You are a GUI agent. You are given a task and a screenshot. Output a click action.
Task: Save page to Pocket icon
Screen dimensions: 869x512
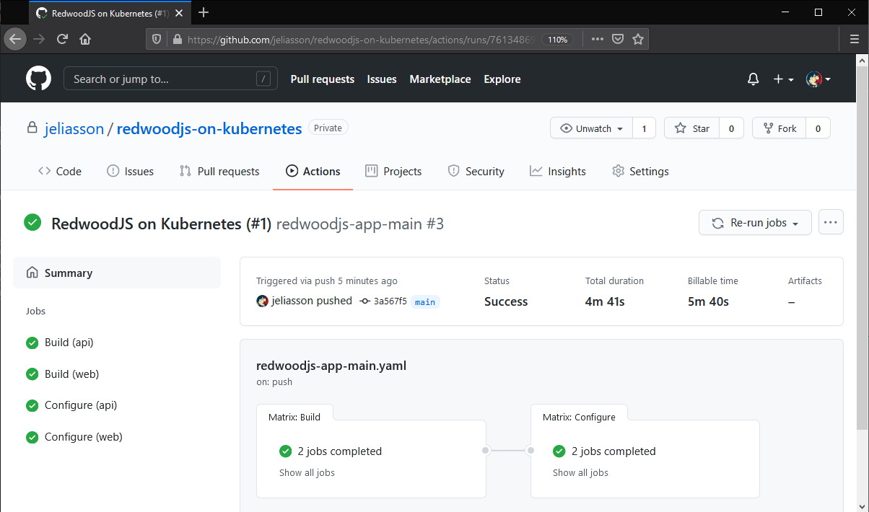click(x=618, y=39)
